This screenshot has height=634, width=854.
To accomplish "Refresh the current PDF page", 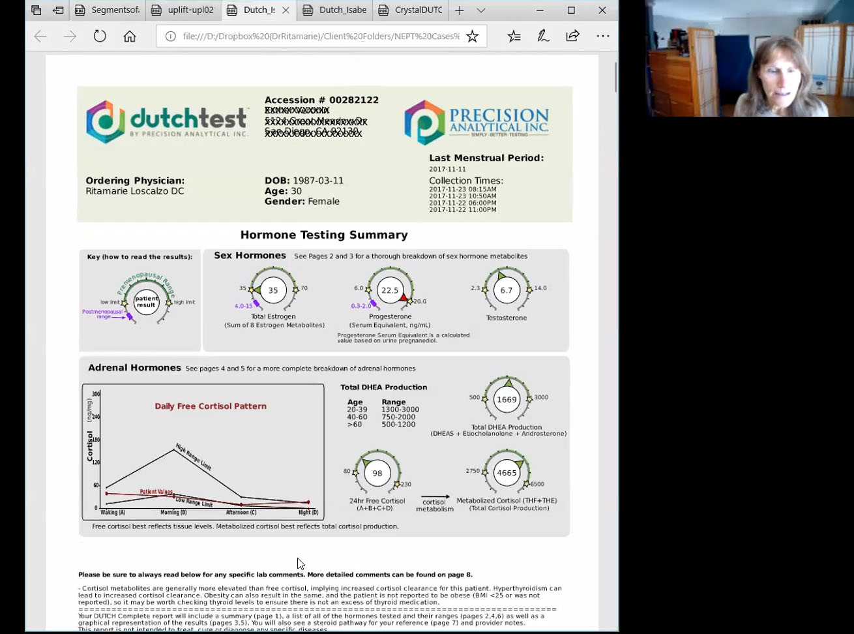I will [100, 37].
